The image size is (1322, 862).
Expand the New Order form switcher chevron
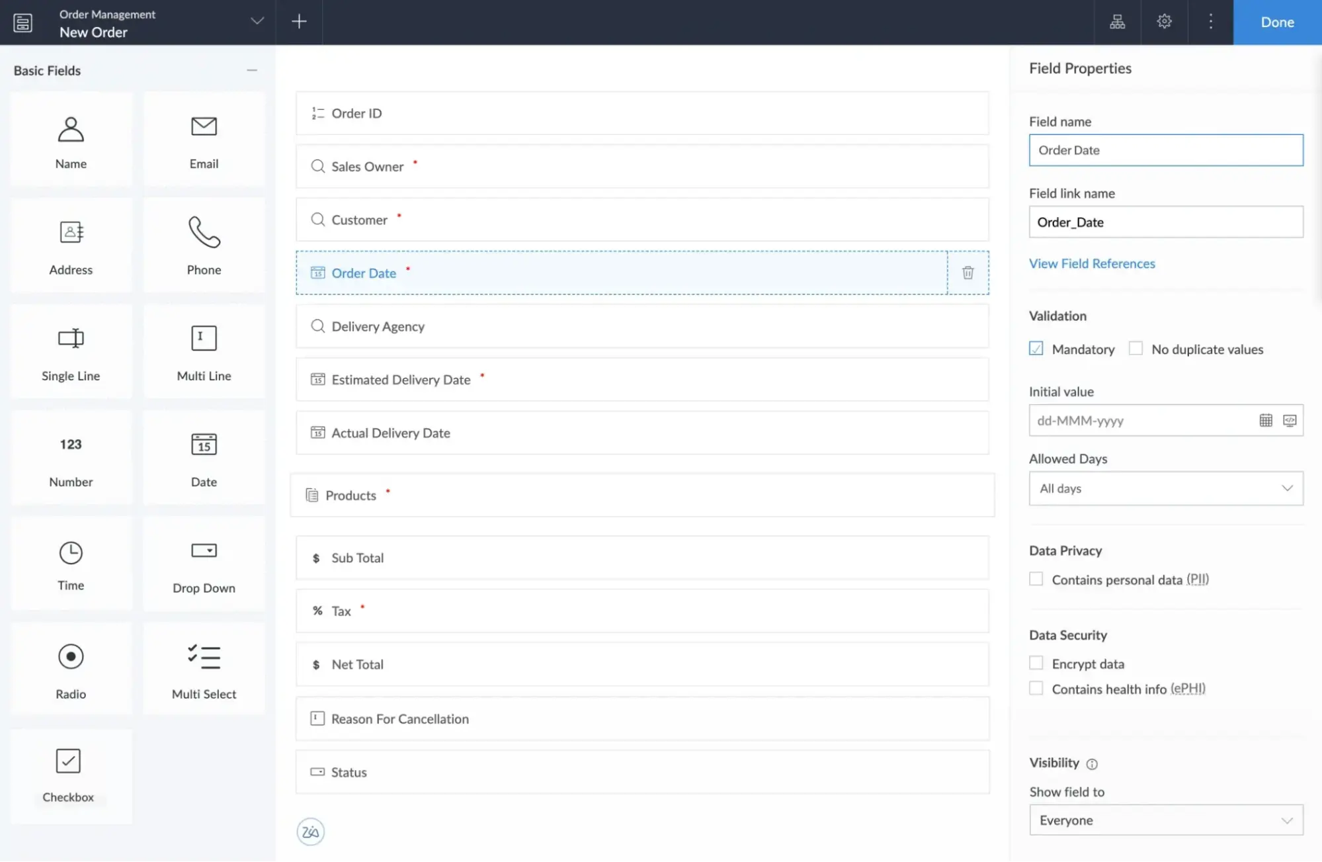[x=257, y=22]
